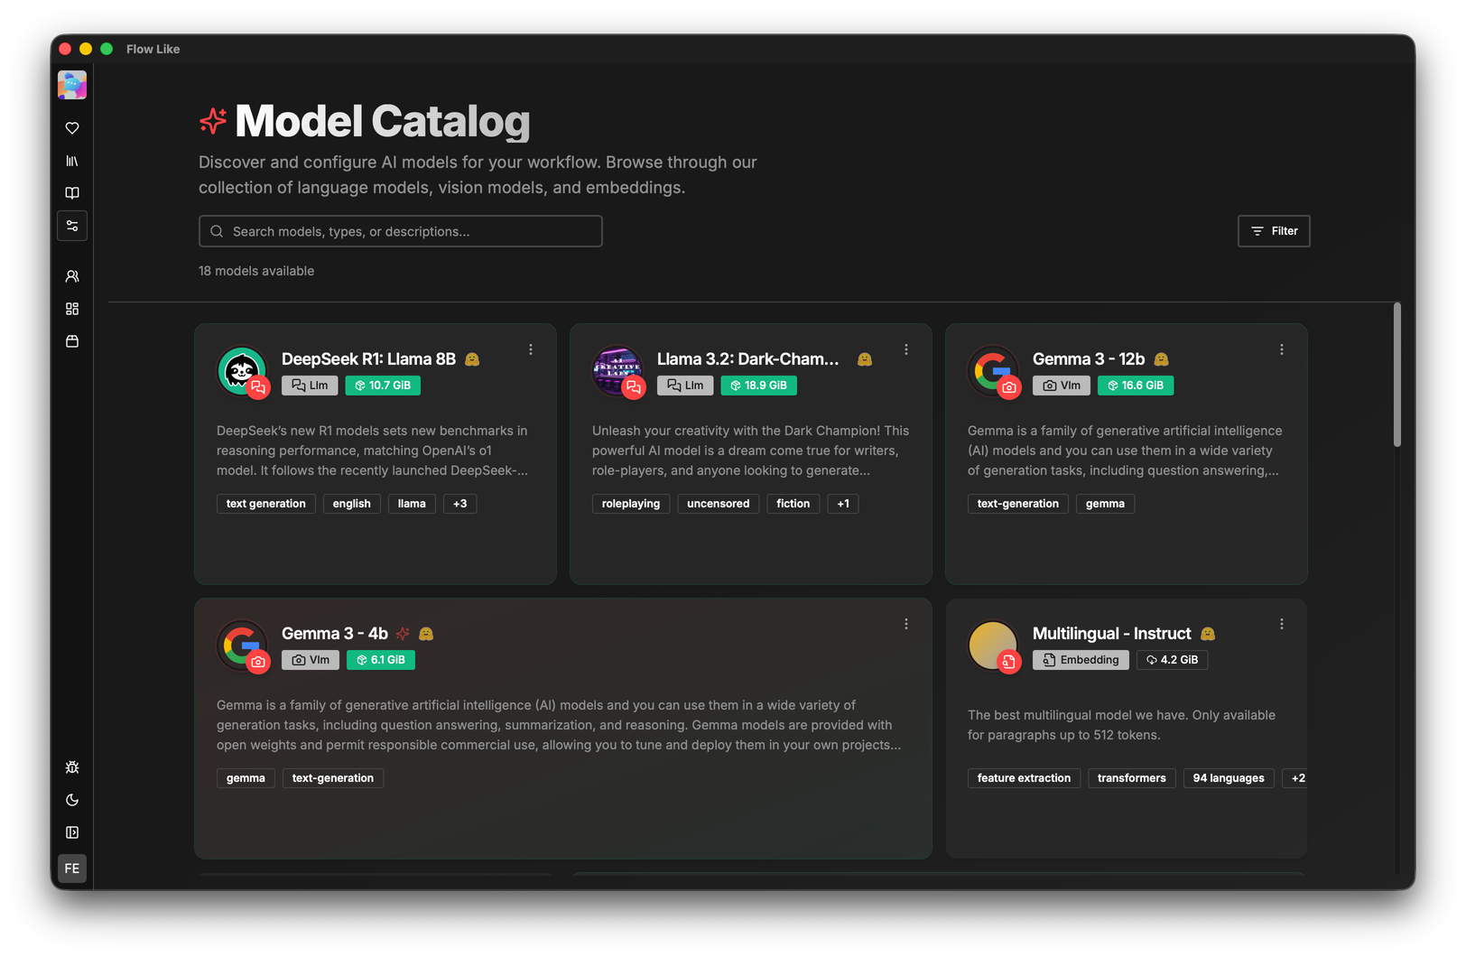Image resolution: width=1466 pixels, height=957 pixels.
Task: Open the Multilingual - Instruct options menu
Action: (x=1281, y=623)
